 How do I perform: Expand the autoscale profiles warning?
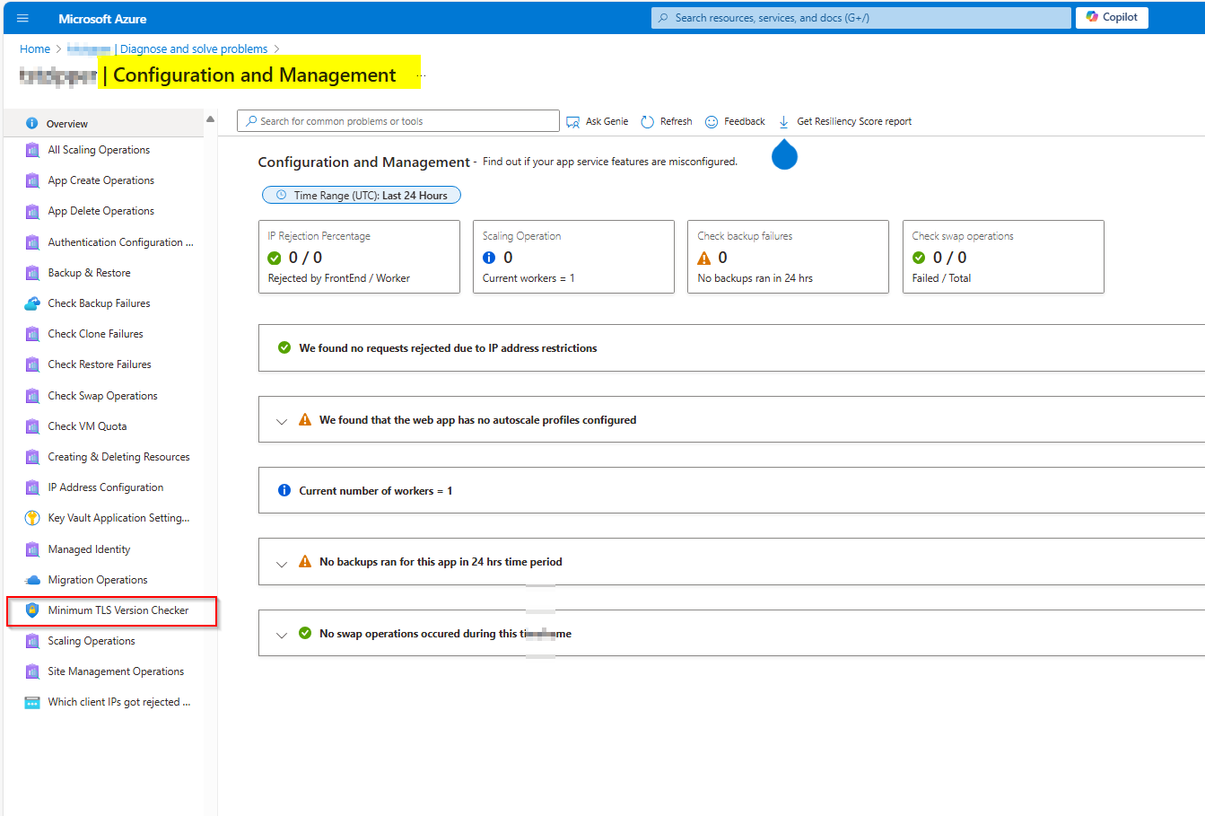pyautogui.click(x=283, y=419)
